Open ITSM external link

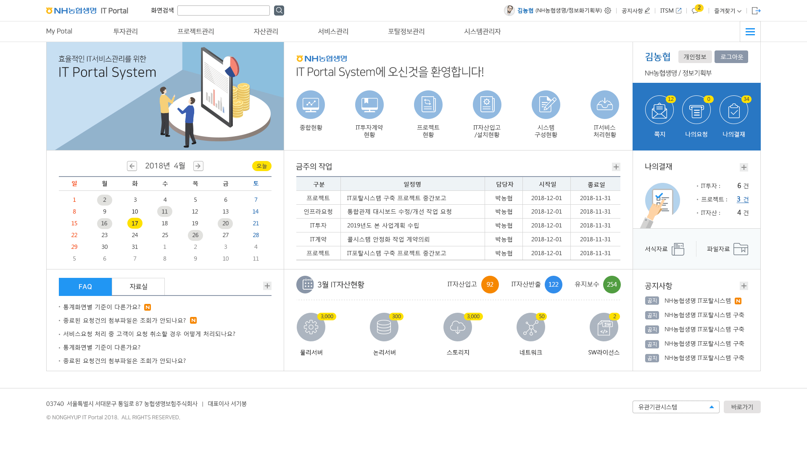pos(670,11)
